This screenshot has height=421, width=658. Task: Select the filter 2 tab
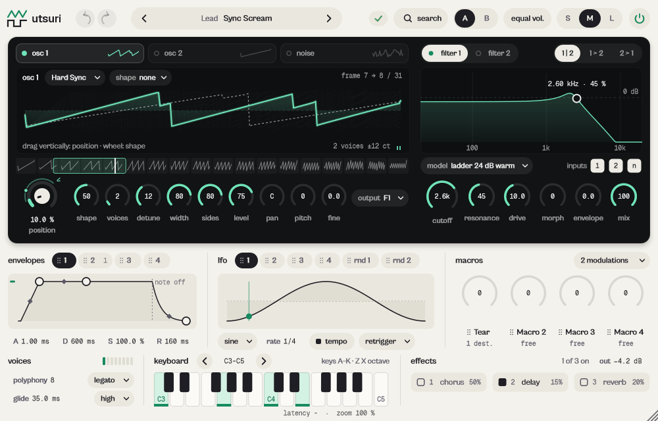(x=493, y=53)
